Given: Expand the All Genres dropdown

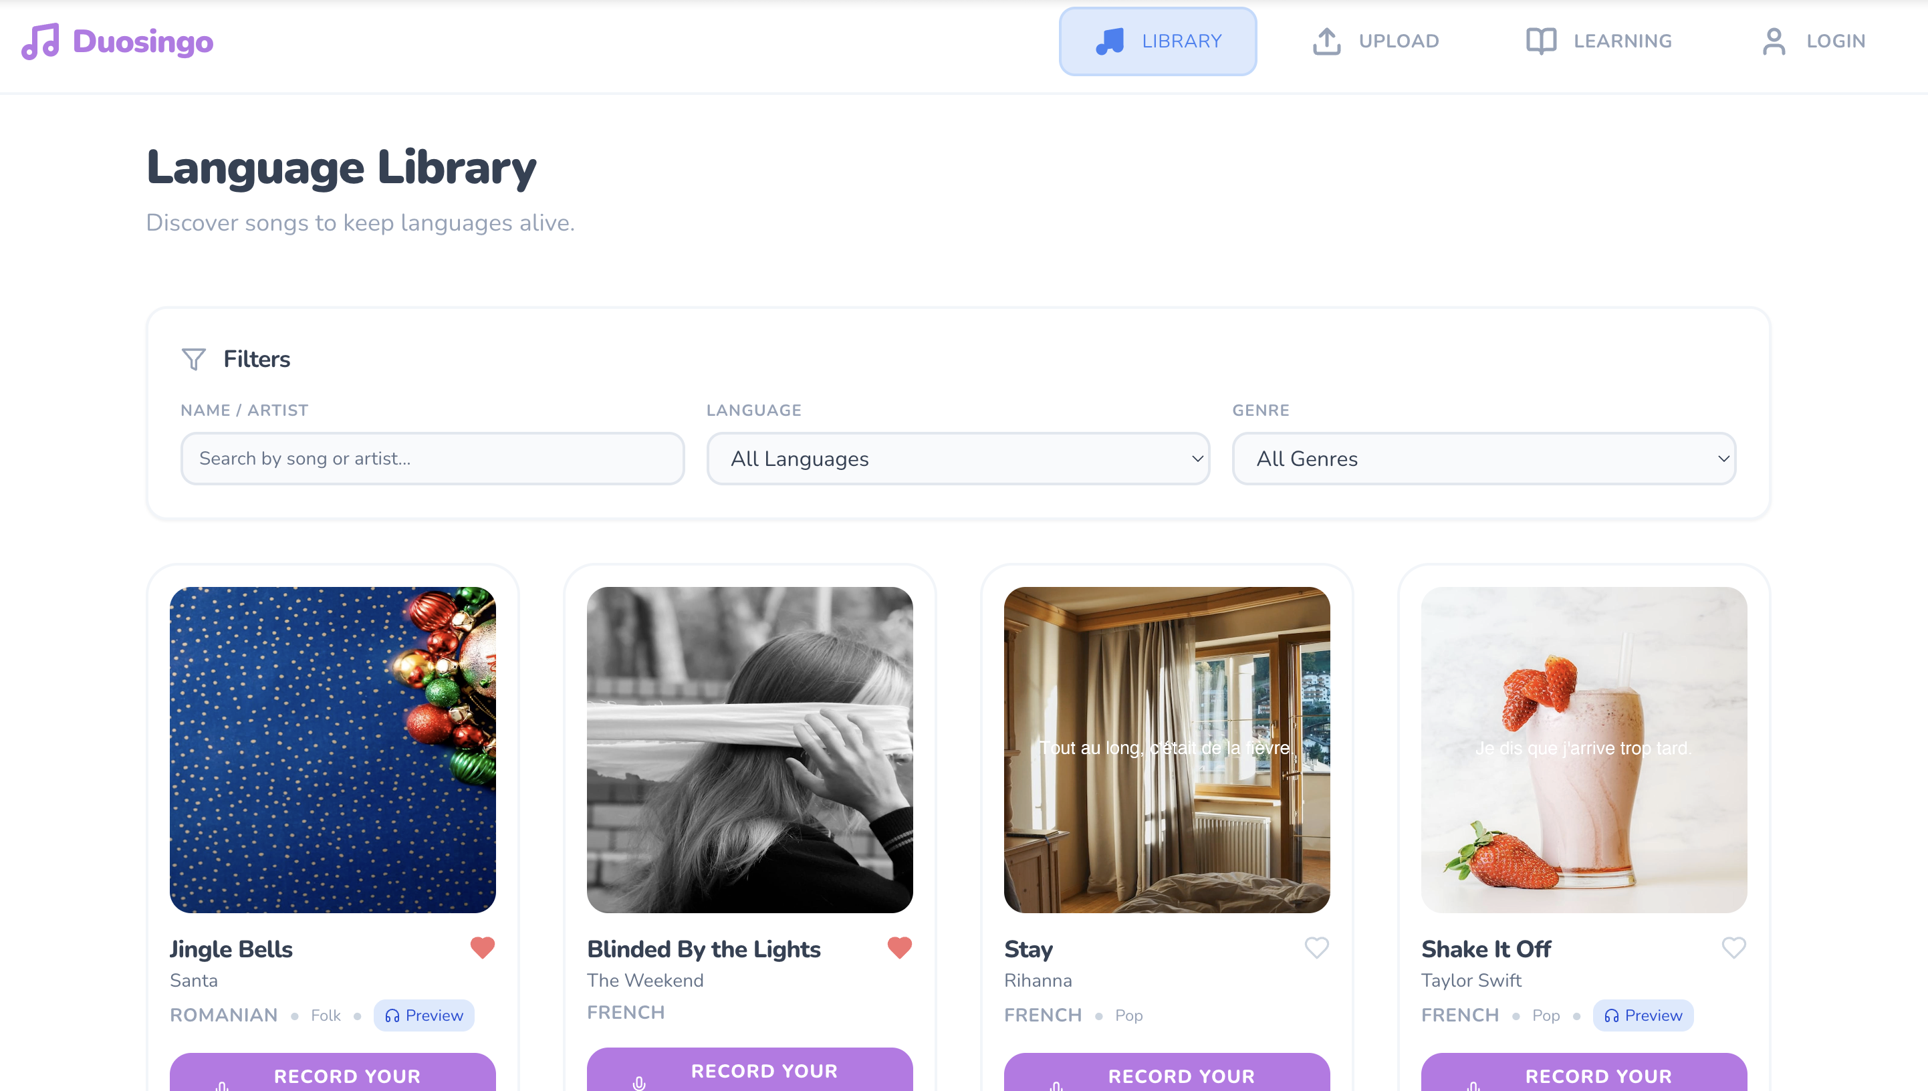Looking at the screenshot, I should (1484, 459).
